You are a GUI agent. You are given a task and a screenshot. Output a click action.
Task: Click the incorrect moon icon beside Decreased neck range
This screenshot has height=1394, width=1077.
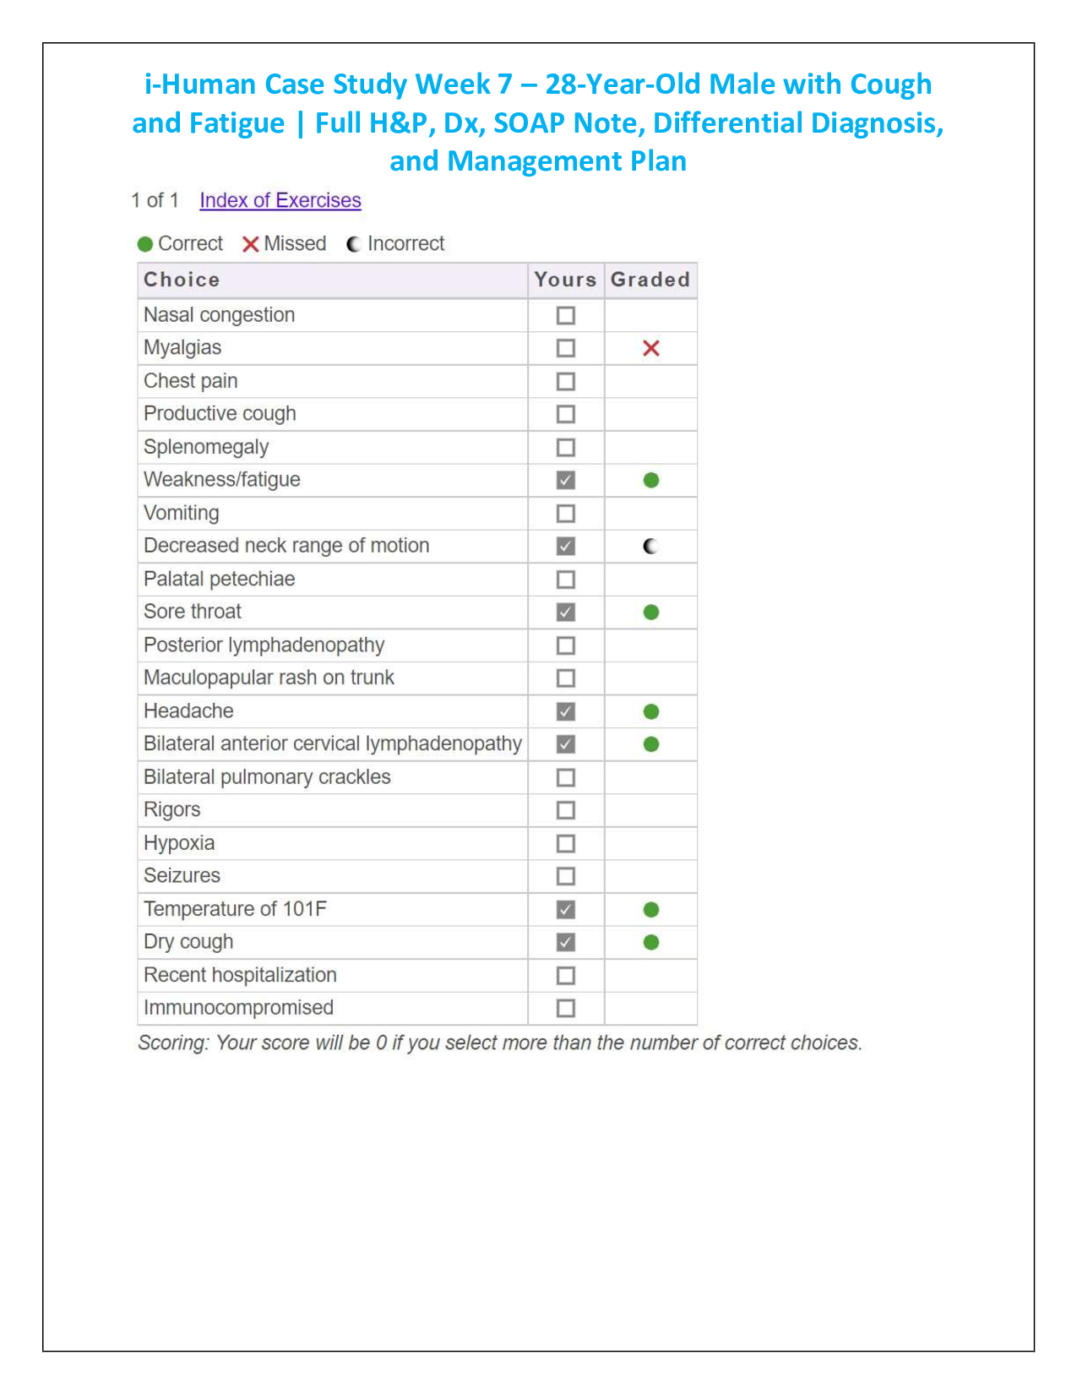click(650, 546)
